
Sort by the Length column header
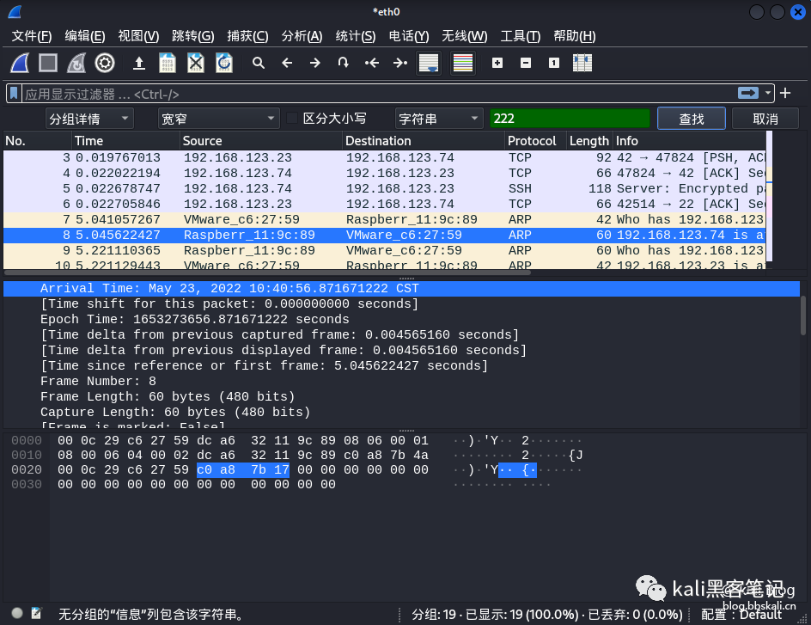tap(589, 141)
